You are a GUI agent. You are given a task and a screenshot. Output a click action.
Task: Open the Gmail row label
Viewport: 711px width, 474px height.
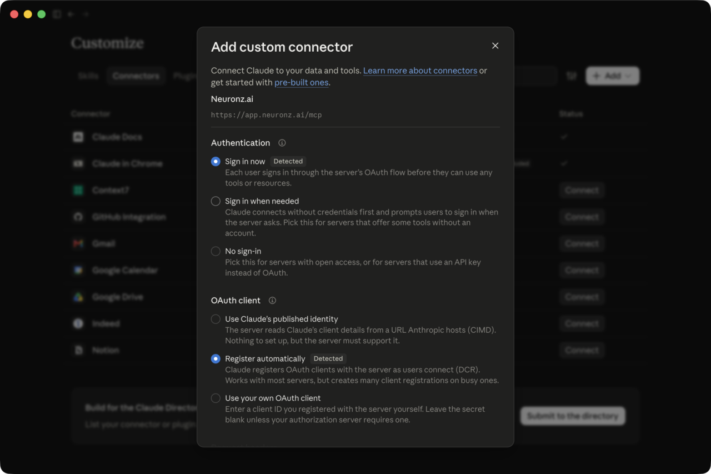point(104,243)
